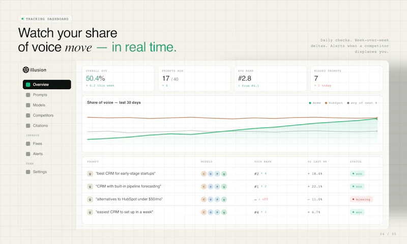Viewport: 407px width, 244px height.
Task: Click the illusion hexagon logo icon
Action: pyautogui.click(x=26, y=70)
